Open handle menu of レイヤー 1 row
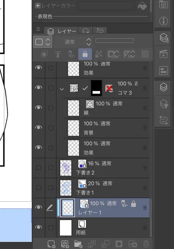The width and height of the screenshot is (174, 249). [145, 208]
